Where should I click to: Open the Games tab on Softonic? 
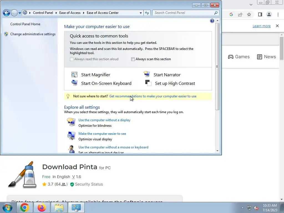[239, 57]
